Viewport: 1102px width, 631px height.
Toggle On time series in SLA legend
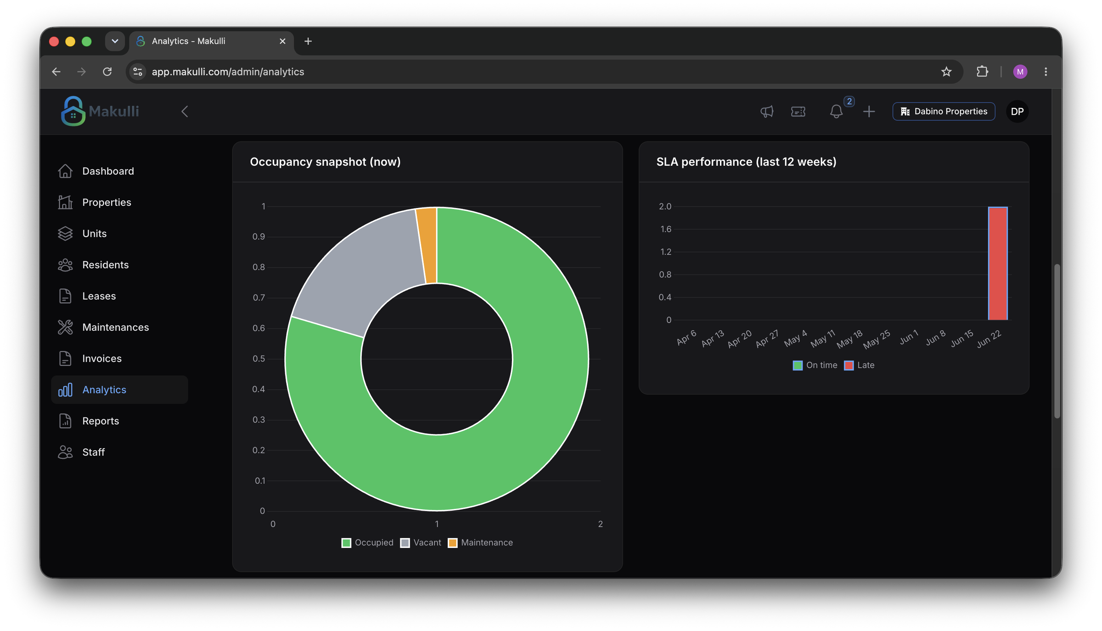[x=815, y=366]
